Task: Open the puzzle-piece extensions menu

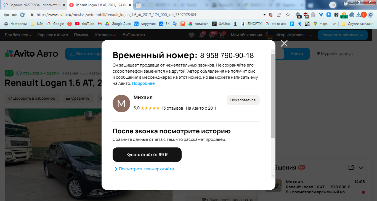Action: [352, 15]
